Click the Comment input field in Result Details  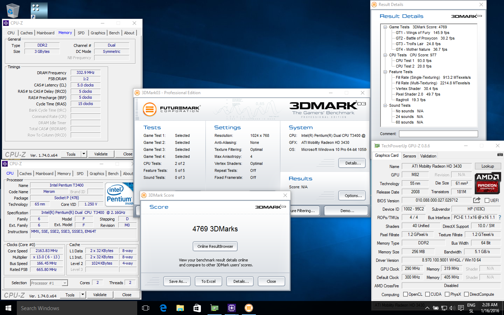439,134
